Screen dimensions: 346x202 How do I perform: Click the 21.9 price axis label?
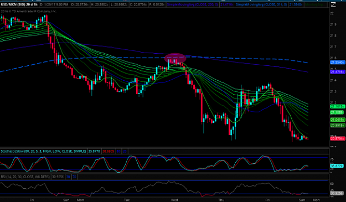tap(333, 24)
